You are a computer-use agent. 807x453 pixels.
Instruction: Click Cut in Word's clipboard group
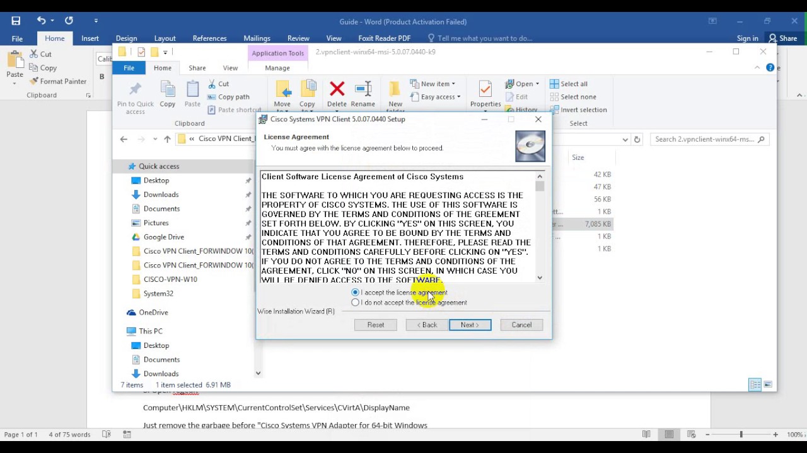click(40, 54)
